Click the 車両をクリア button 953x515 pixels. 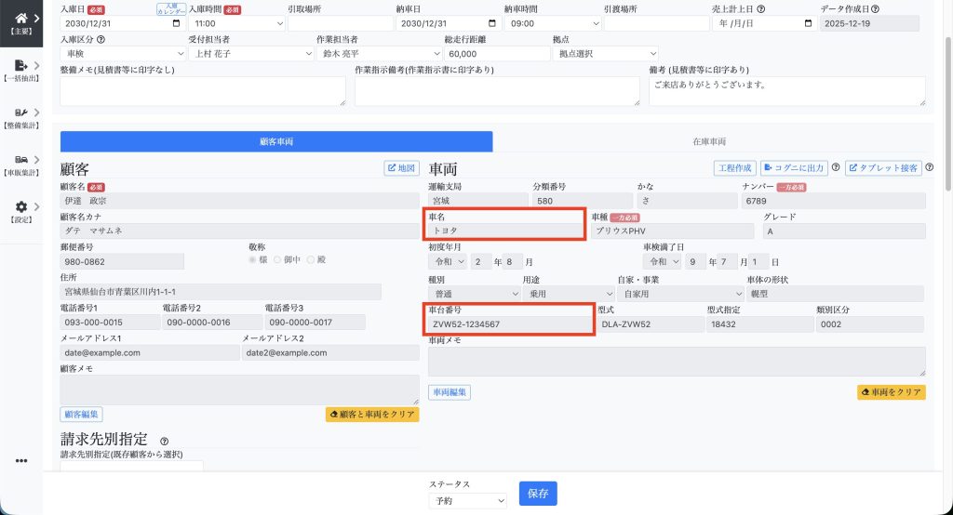(891, 392)
